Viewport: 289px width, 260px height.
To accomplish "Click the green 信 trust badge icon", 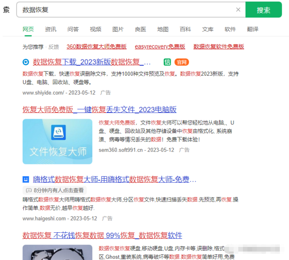I will point(167,62).
